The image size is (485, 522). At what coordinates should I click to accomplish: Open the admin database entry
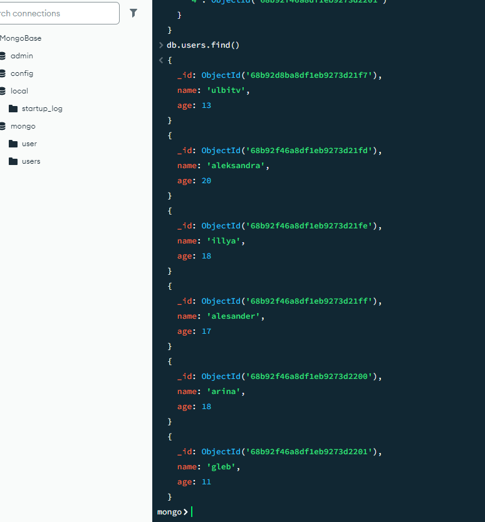[x=22, y=56]
